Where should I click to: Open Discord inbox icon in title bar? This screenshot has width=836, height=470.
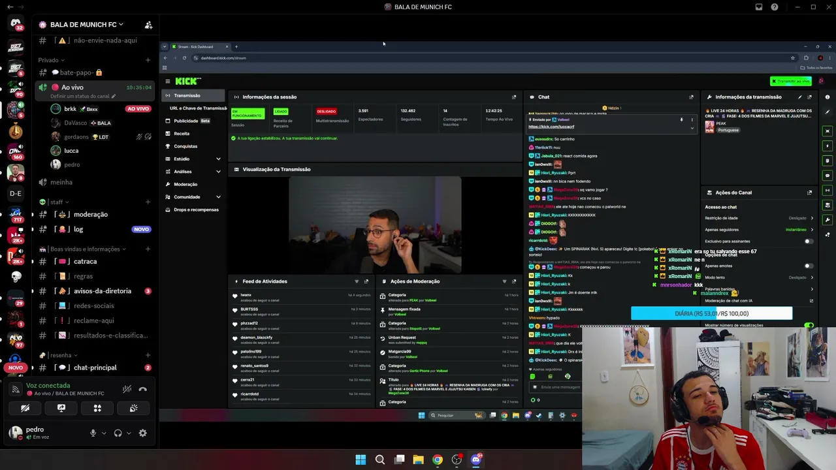(x=759, y=7)
